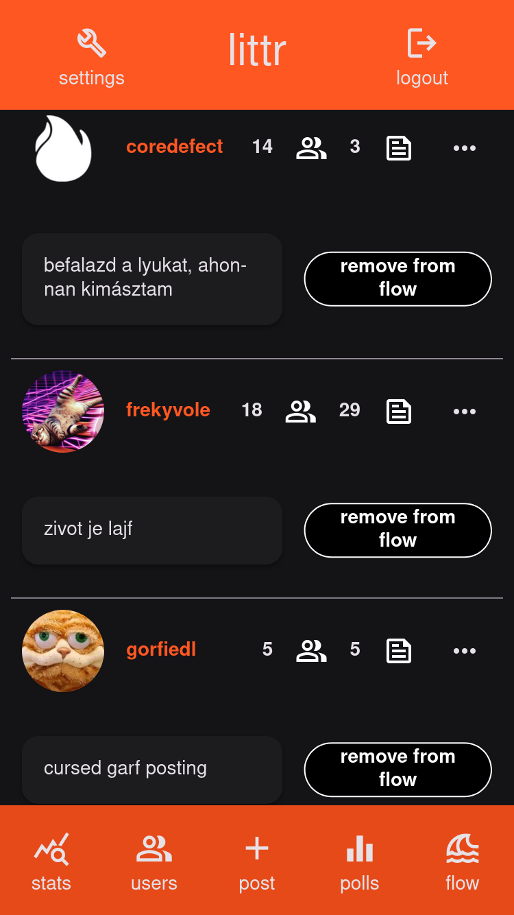Click coredefect's flame avatar
The height and width of the screenshot is (915, 514).
pyautogui.click(x=63, y=148)
